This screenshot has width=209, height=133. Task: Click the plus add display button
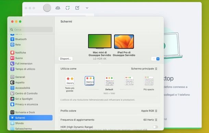pos(154,59)
